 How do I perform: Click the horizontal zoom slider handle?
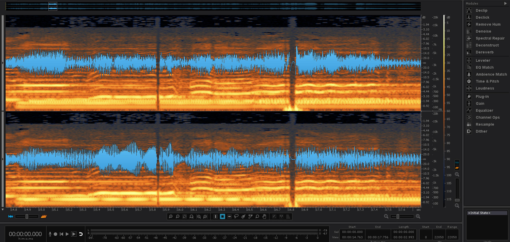click(398, 217)
